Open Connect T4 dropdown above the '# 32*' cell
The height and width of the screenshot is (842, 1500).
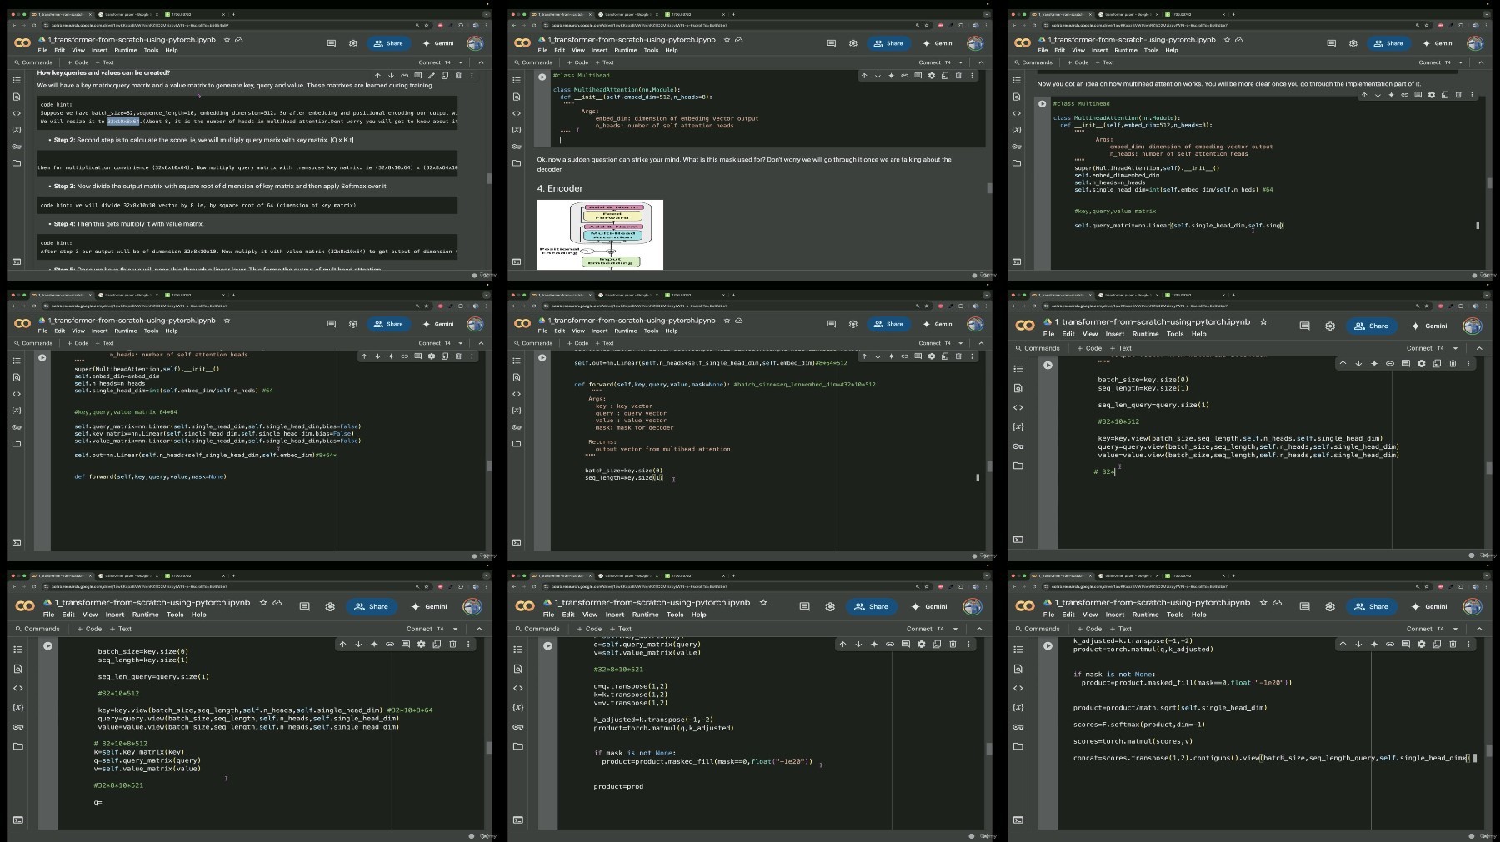tap(1455, 348)
